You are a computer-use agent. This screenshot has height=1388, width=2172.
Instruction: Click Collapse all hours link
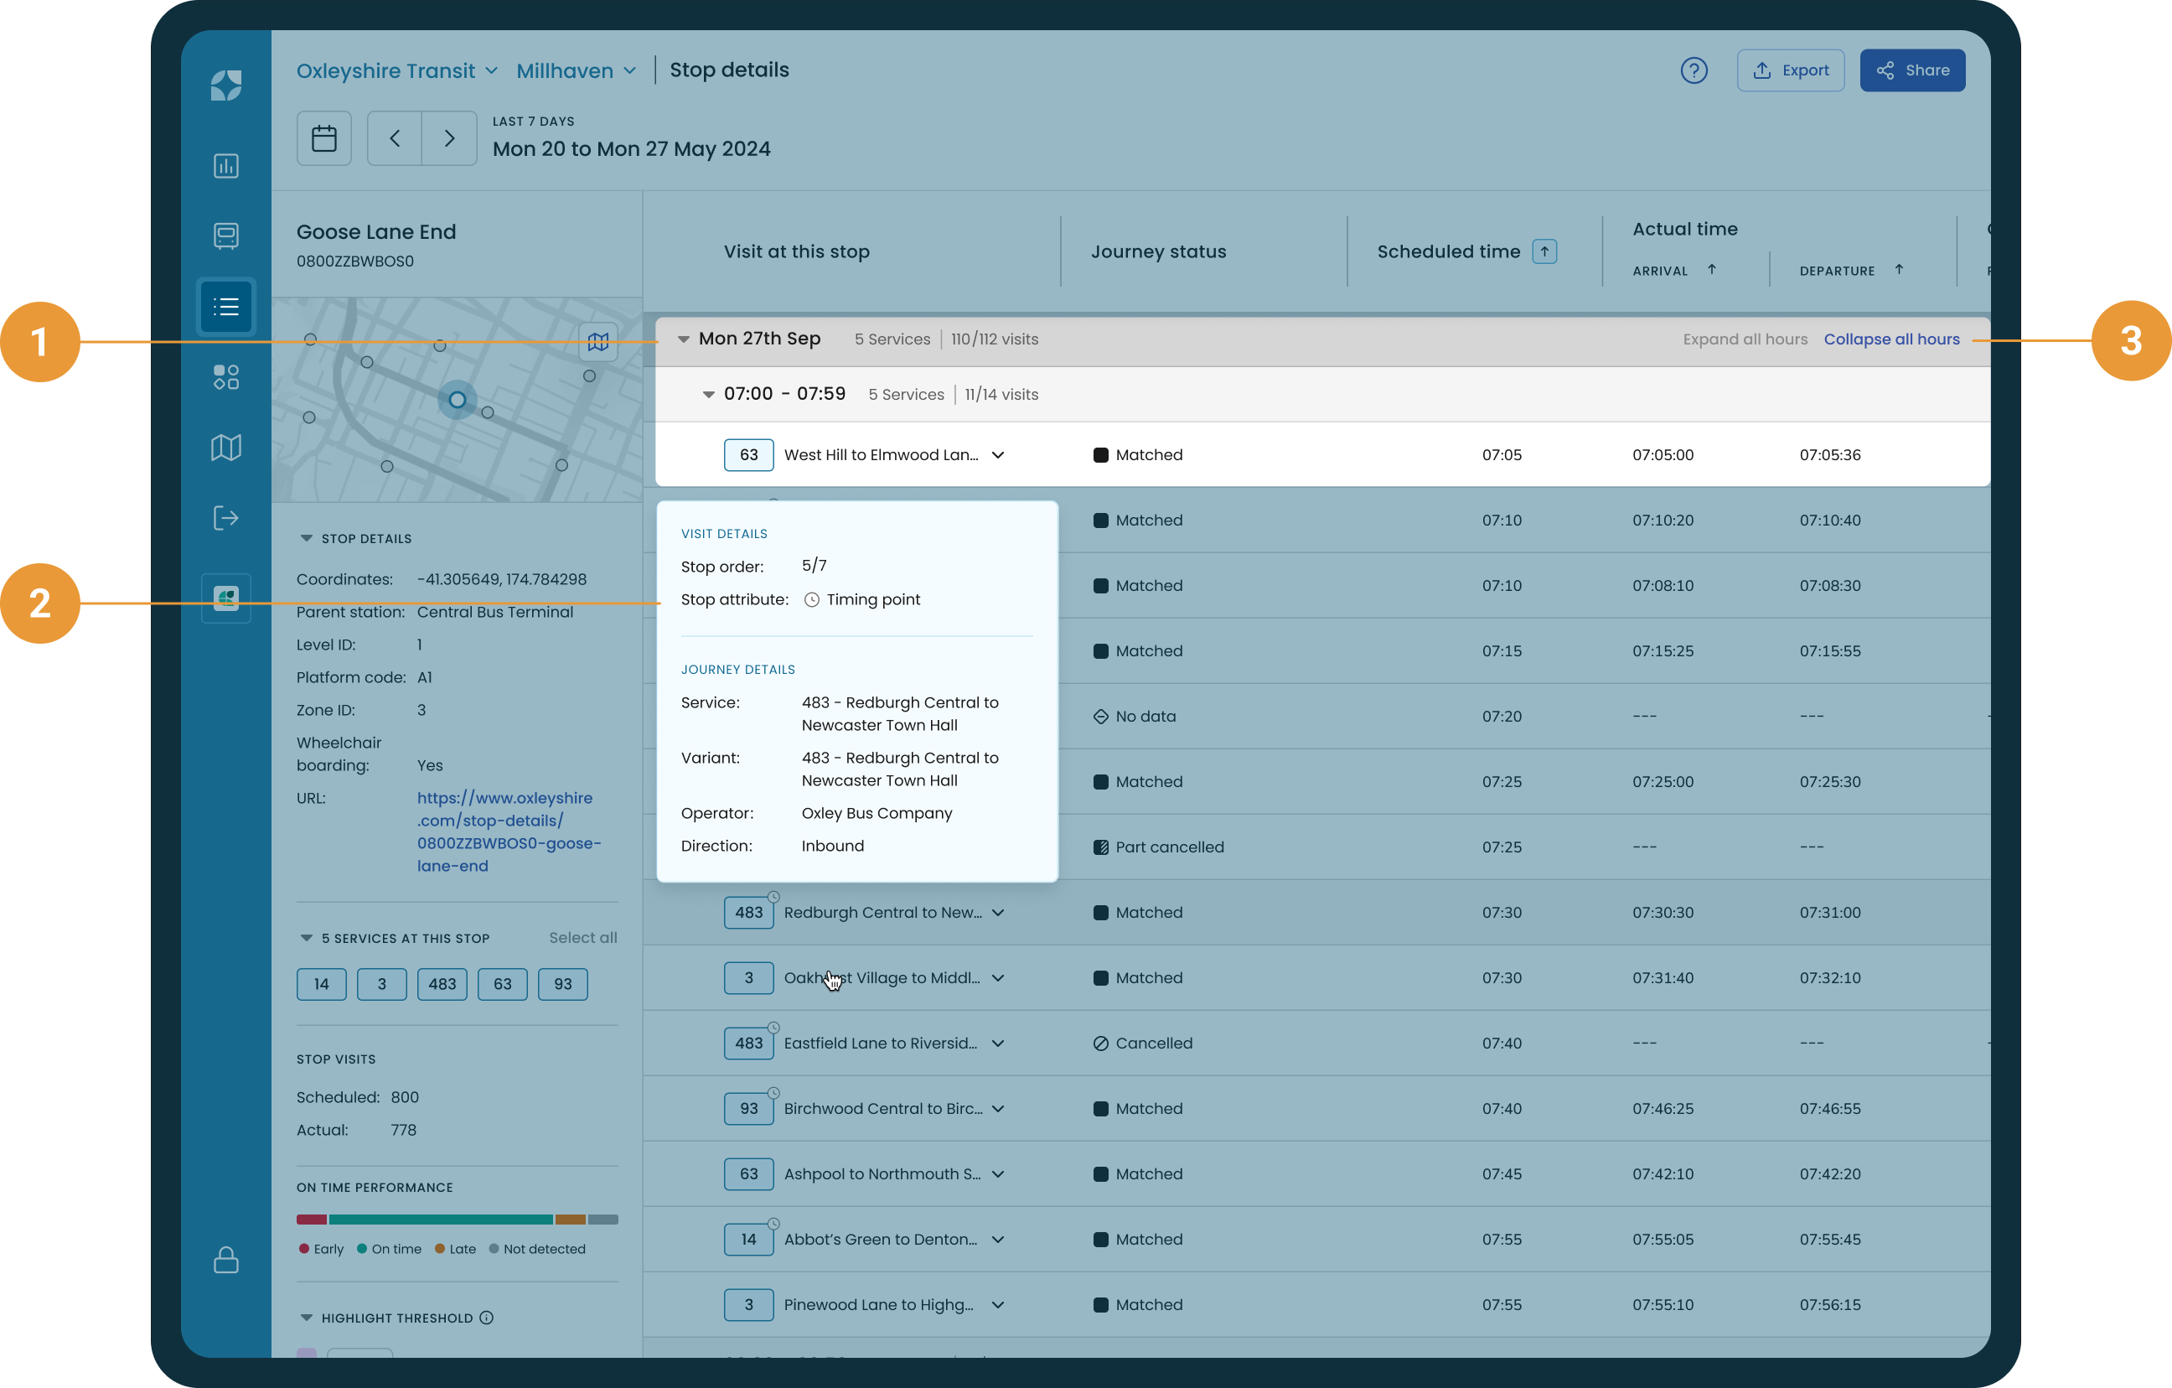(x=1890, y=339)
